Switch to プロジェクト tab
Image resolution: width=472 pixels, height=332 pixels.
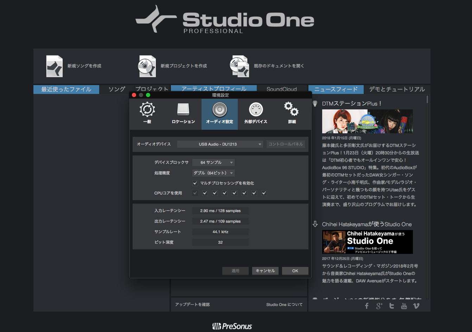[x=152, y=89]
